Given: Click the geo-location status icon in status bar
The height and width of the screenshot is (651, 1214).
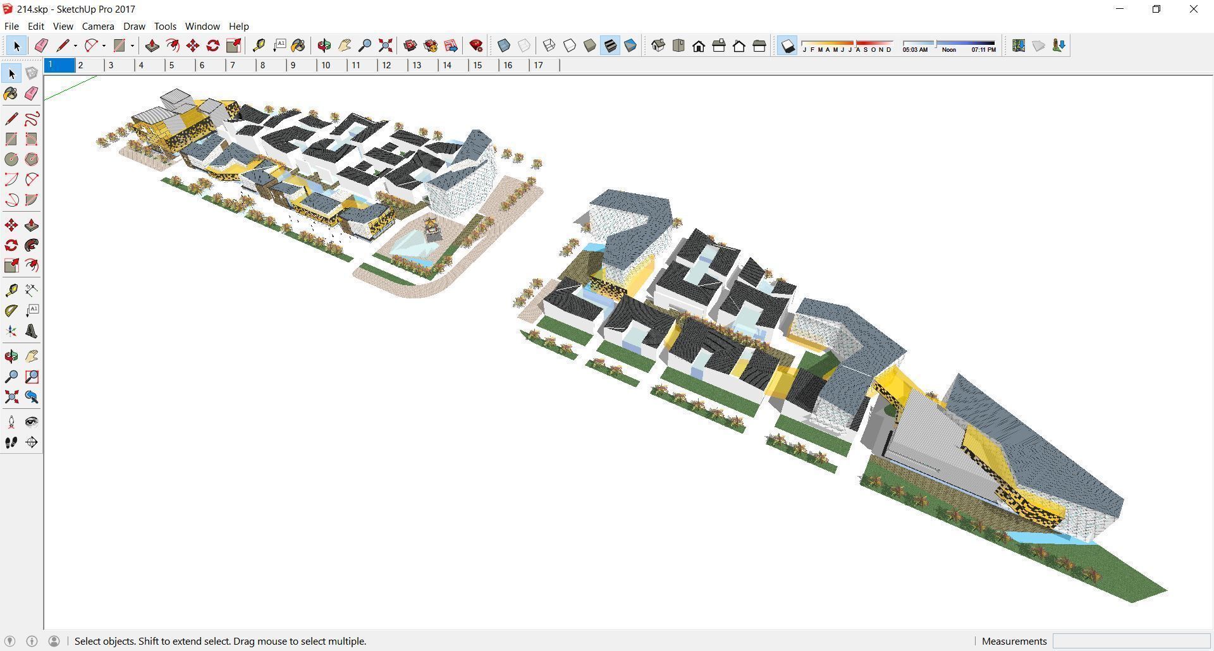Looking at the screenshot, I should coord(10,641).
